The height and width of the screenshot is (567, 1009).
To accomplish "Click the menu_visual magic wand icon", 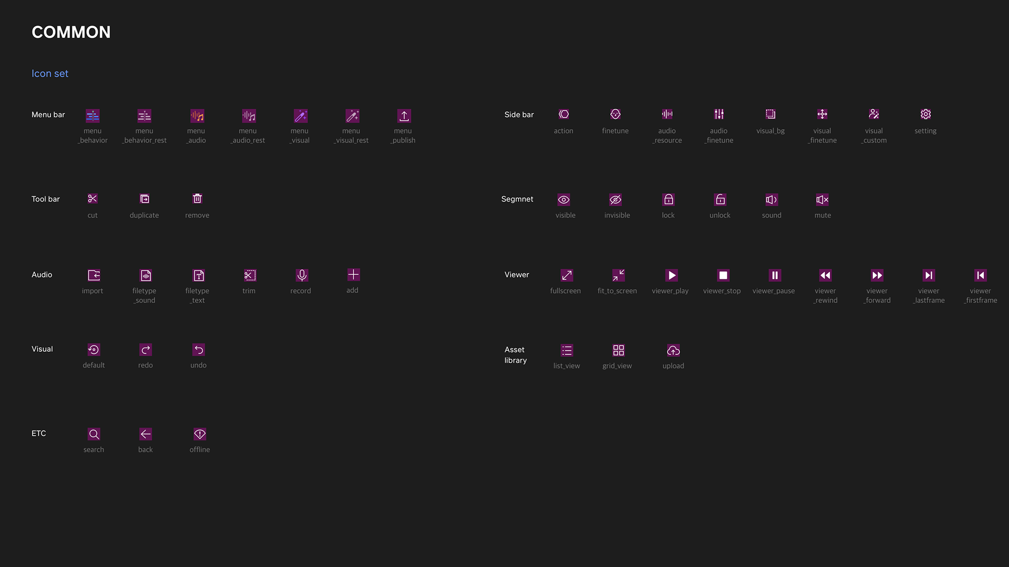I will [301, 115].
